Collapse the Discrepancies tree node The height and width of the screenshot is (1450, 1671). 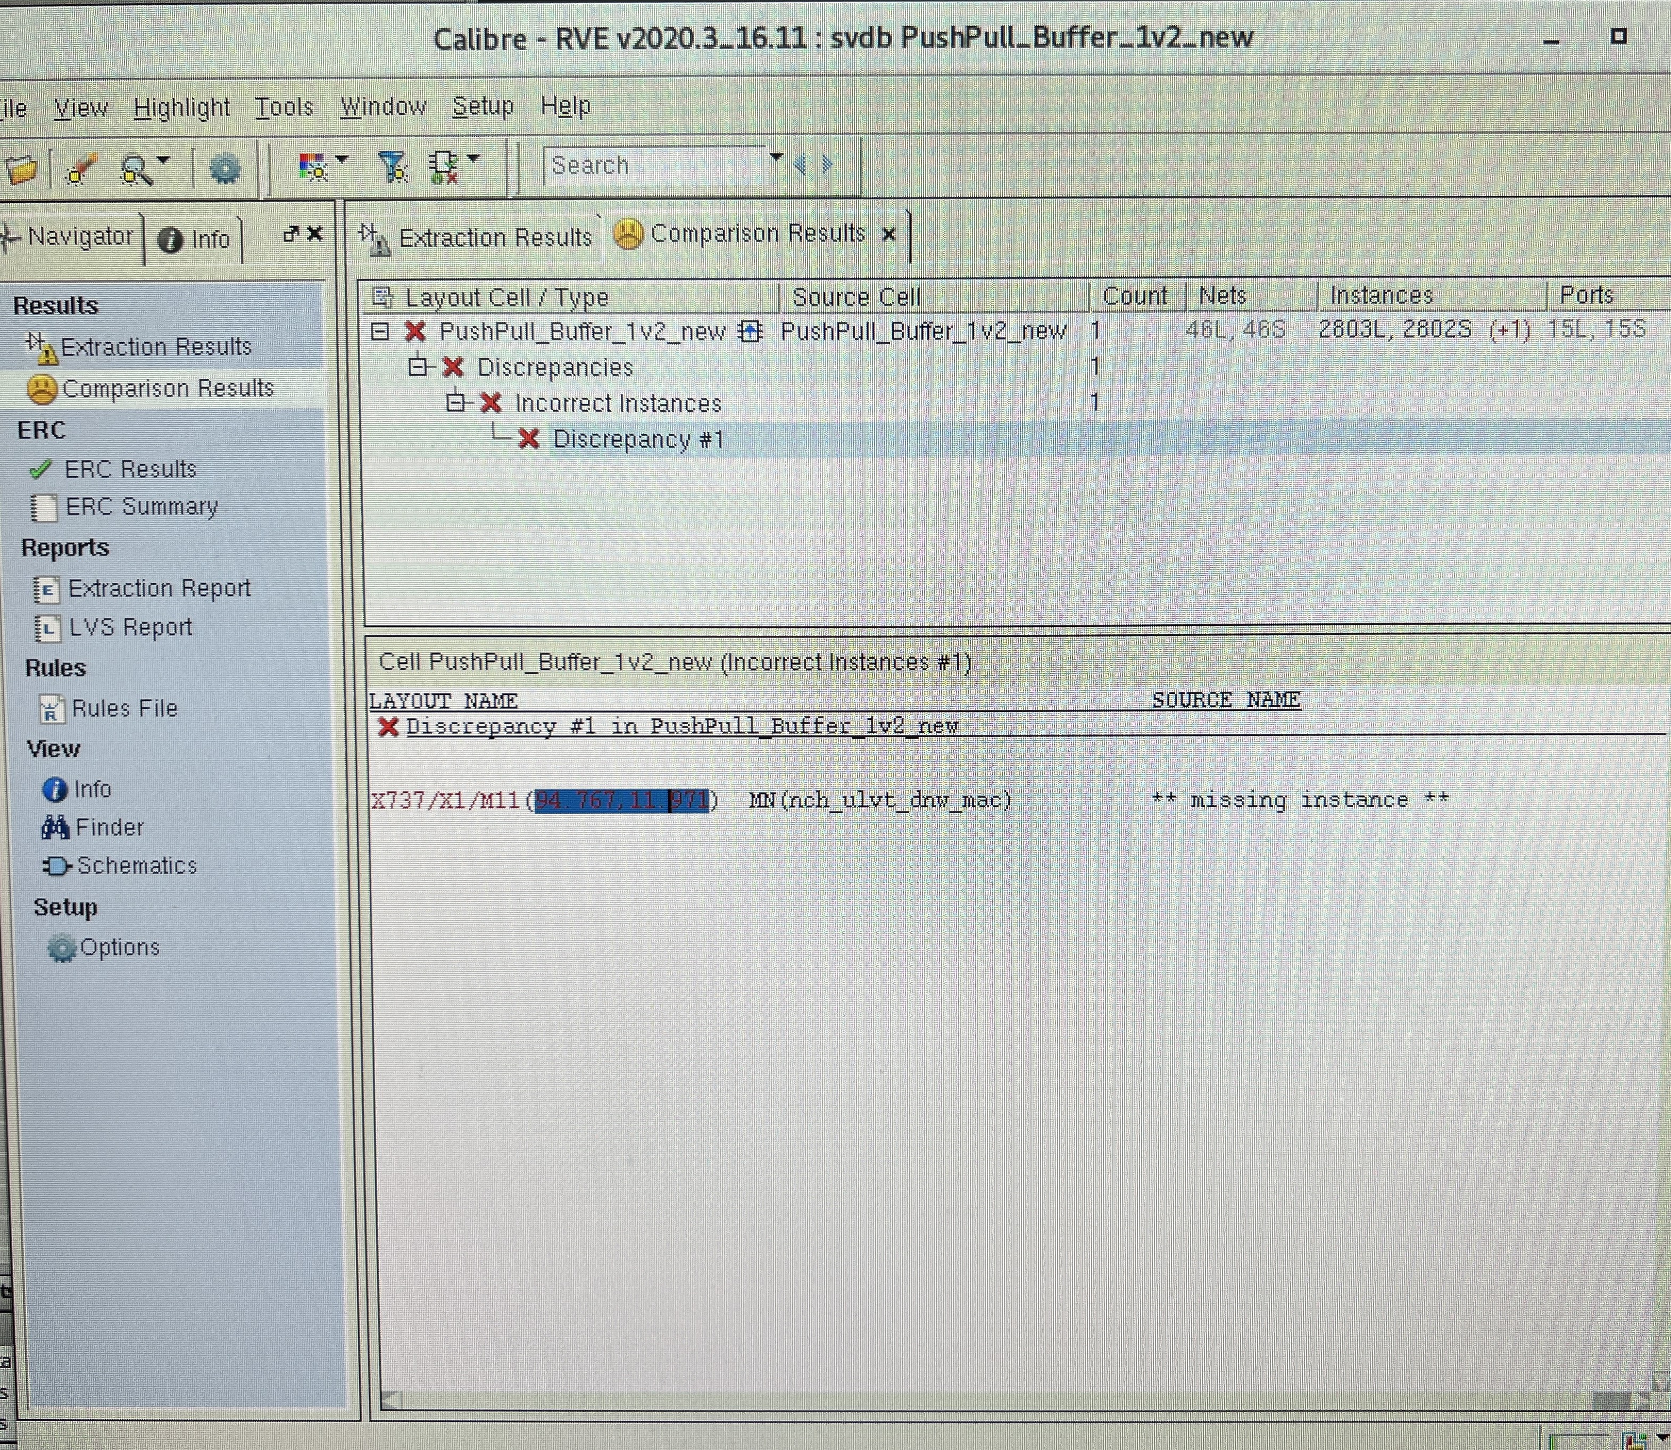417,367
